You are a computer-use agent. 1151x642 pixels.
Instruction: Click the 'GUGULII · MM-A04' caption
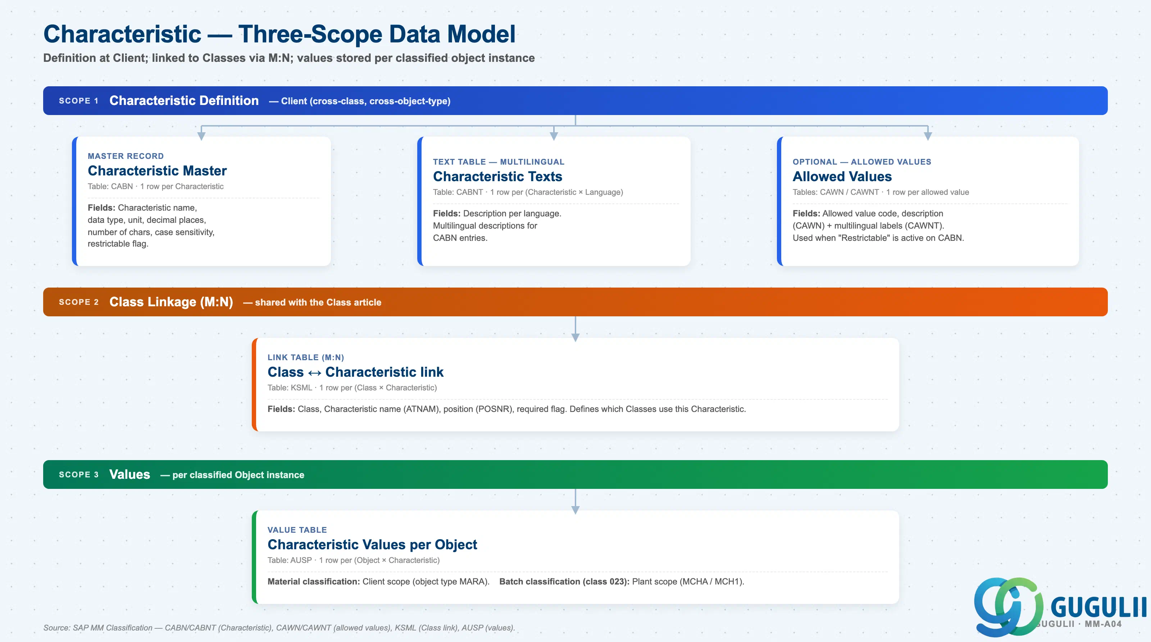click(1079, 624)
